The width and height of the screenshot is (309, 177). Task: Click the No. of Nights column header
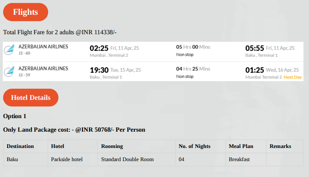point(194,146)
